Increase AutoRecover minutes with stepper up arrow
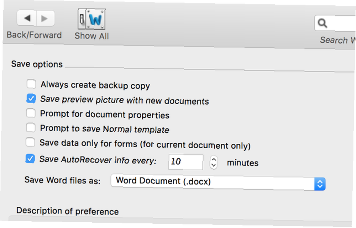The height and width of the screenshot is (228, 356). (213, 159)
